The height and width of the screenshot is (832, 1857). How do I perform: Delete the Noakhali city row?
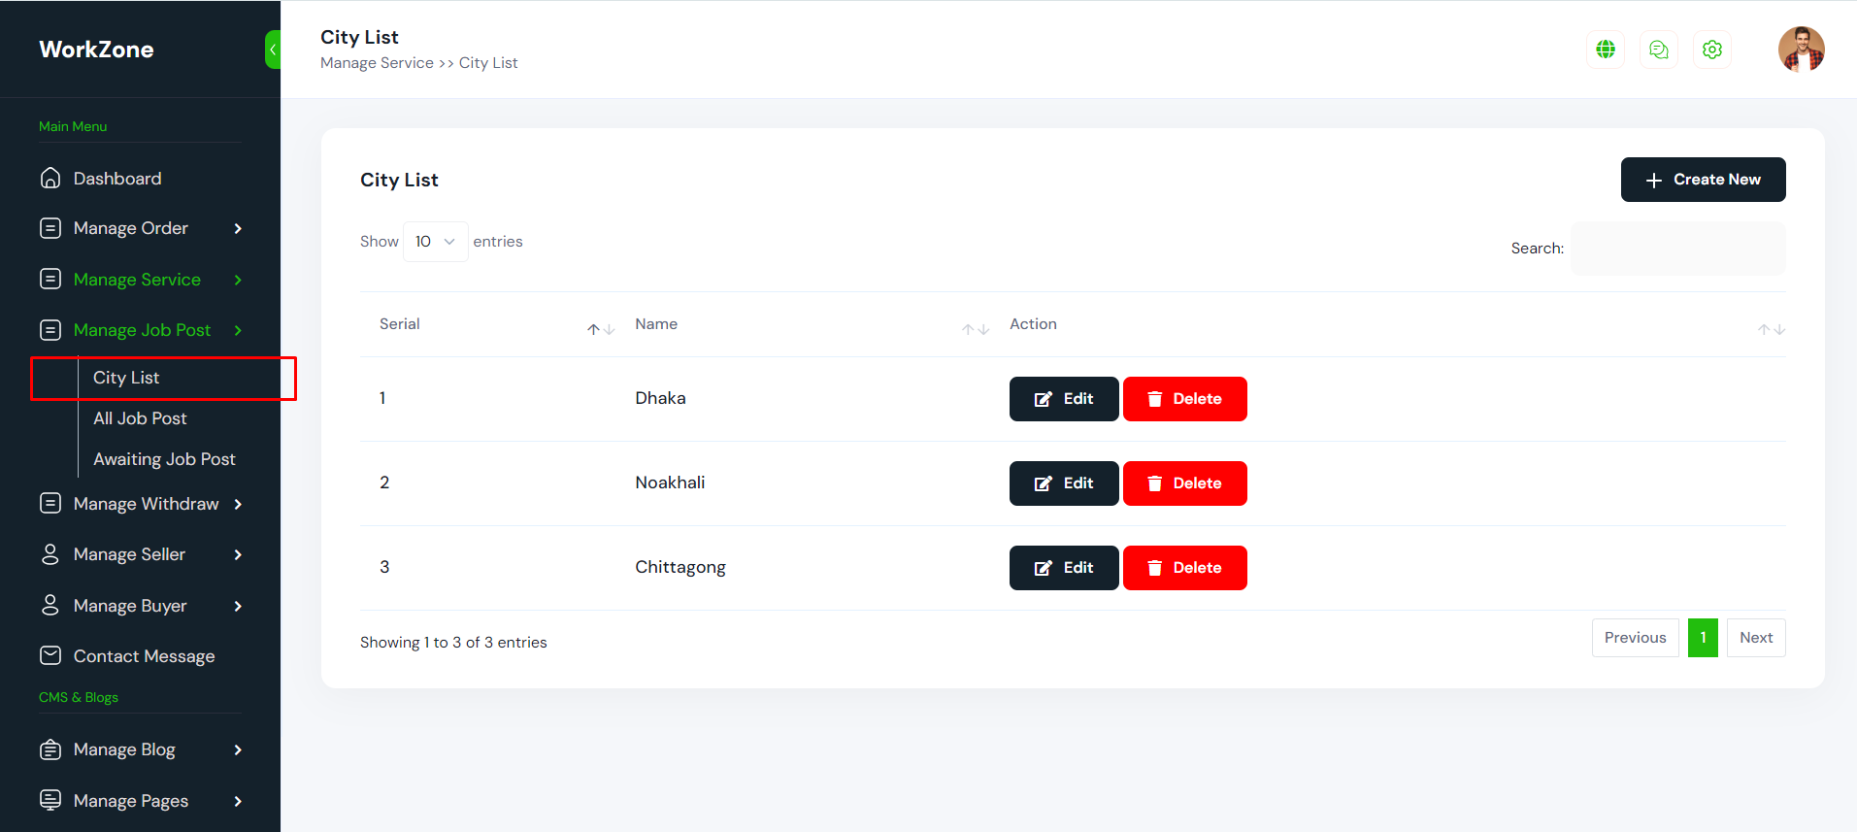[x=1184, y=483]
